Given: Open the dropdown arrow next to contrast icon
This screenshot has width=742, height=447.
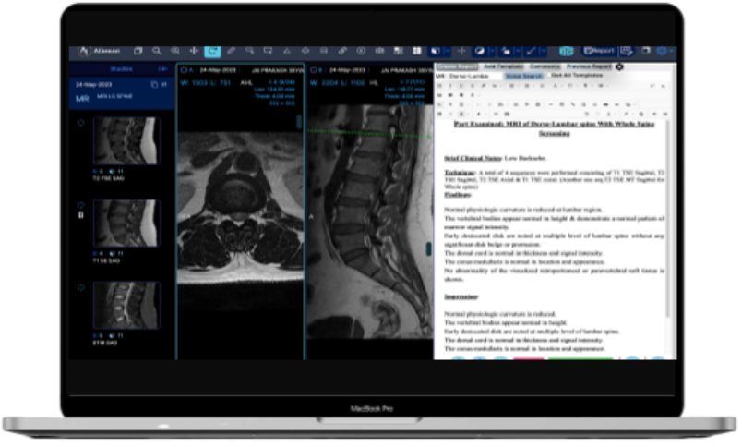Looking at the screenshot, I should (x=492, y=51).
